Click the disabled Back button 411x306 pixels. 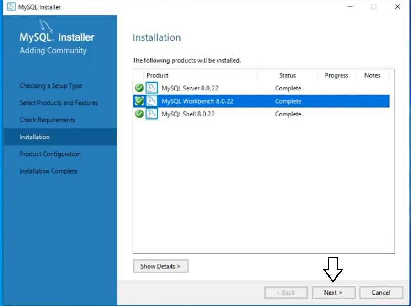pos(286,293)
